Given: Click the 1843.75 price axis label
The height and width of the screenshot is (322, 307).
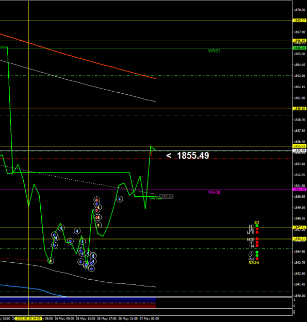Looking at the screenshot, I should pos(299,263).
